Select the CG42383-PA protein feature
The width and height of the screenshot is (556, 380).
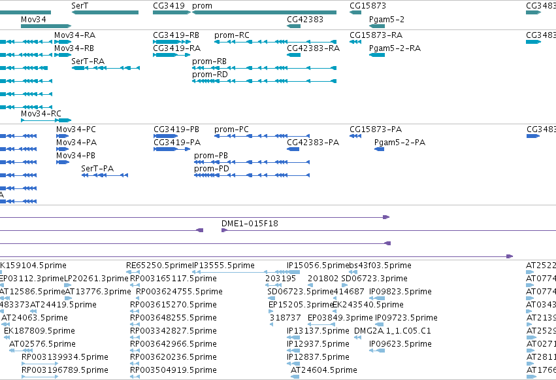click(x=293, y=149)
